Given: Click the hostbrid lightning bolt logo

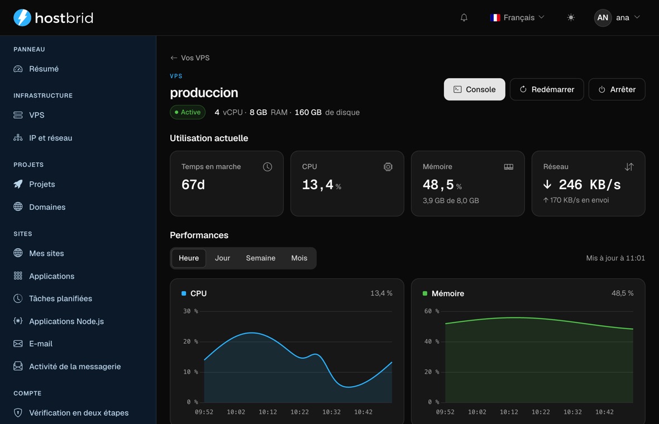Looking at the screenshot, I should (22, 18).
